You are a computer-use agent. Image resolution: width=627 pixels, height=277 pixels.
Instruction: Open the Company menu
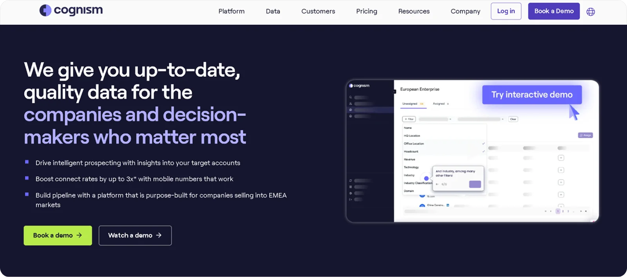[x=465, y=11]
